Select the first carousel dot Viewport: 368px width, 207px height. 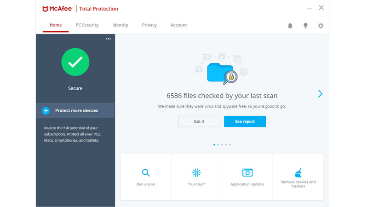(x=214, y=144)
